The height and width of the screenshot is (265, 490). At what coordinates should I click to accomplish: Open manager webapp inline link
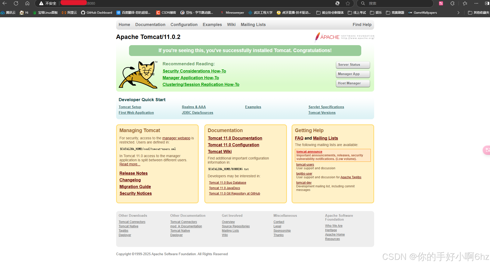pyautogui.click(x=176, y=138)
